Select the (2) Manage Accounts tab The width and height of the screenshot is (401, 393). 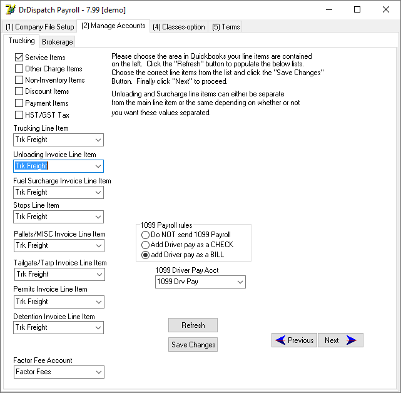click(113, 26)
